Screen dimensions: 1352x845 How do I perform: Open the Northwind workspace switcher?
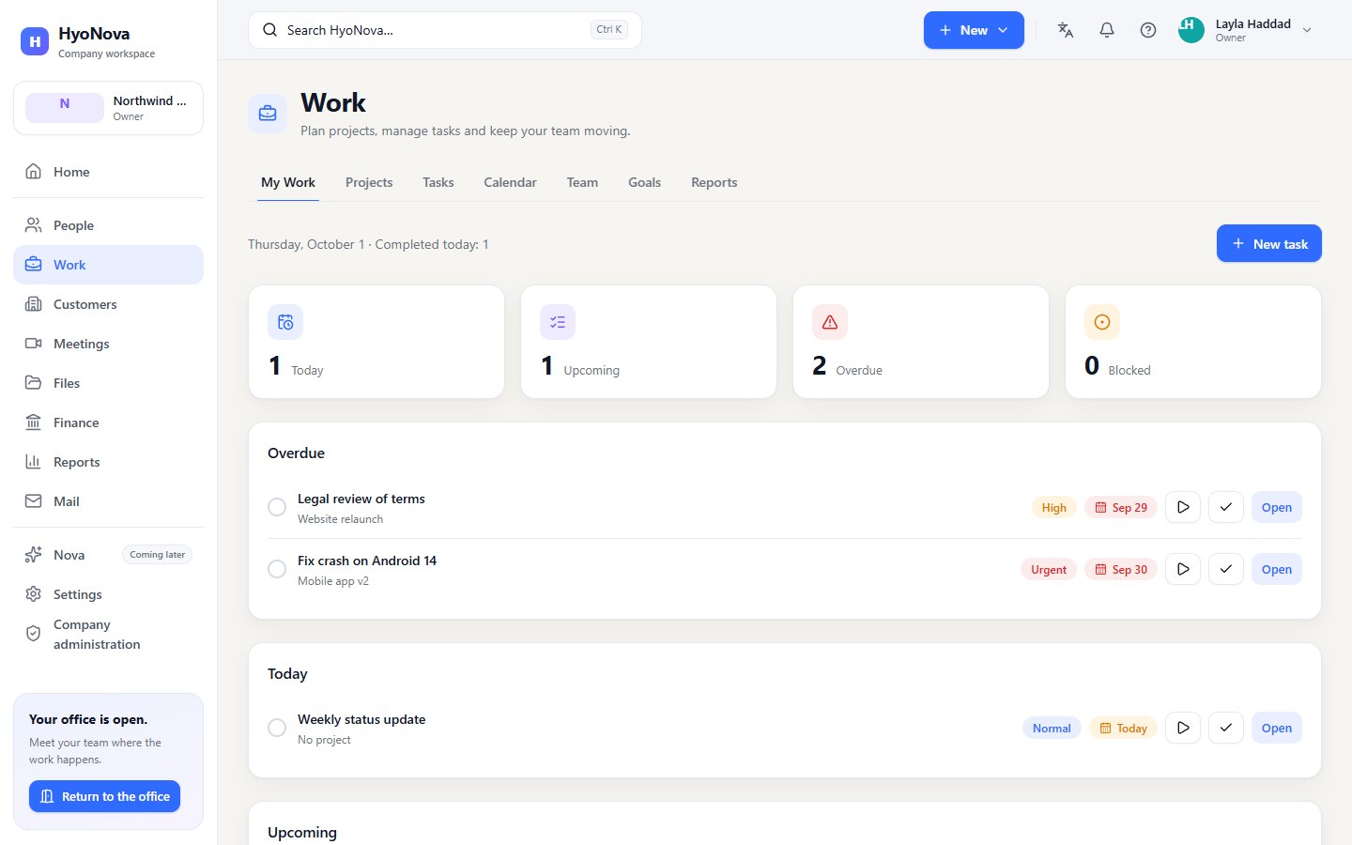(x=108, y=108)
